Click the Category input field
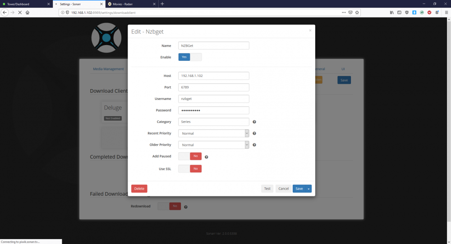451x244 pixels. click(x=213, y=122)
